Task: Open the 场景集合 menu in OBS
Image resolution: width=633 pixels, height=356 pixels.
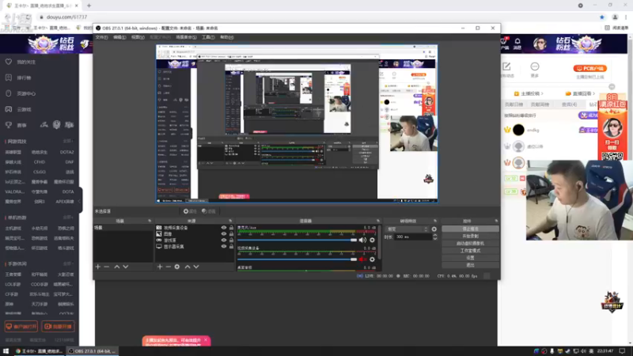Action: pos(186,37)
